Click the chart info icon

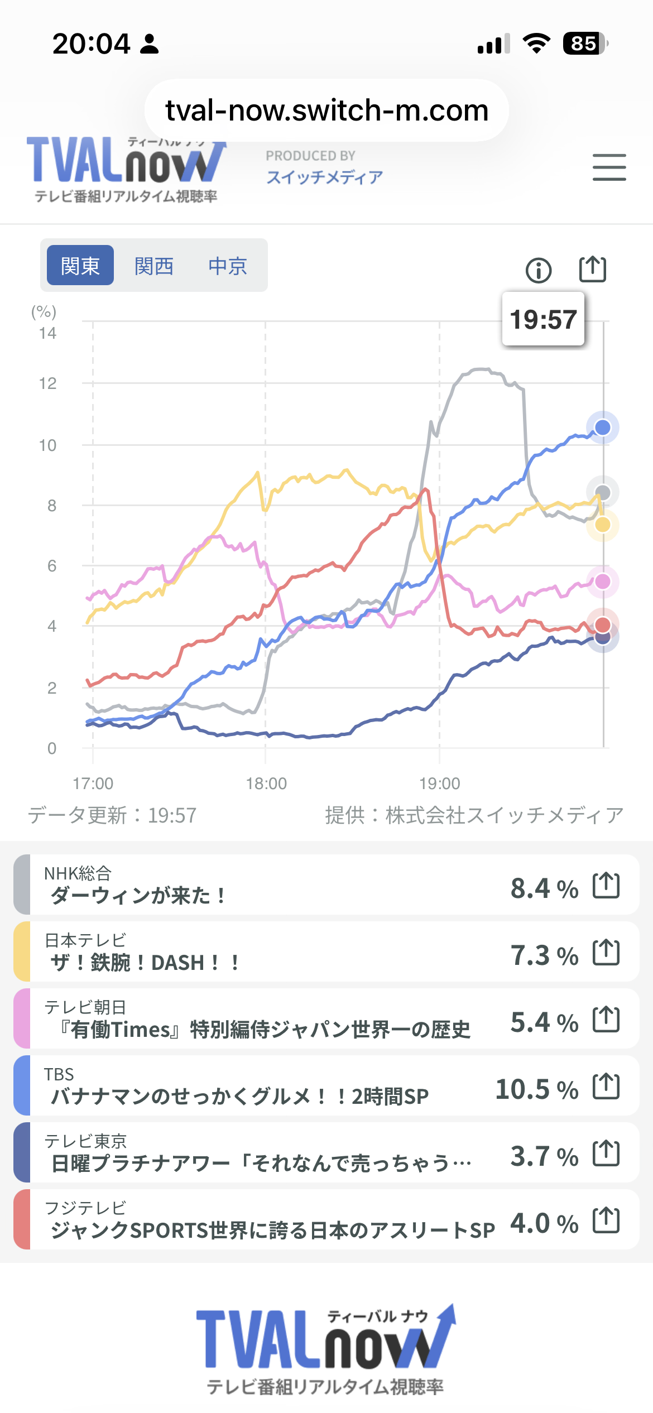tap(538, 271)
